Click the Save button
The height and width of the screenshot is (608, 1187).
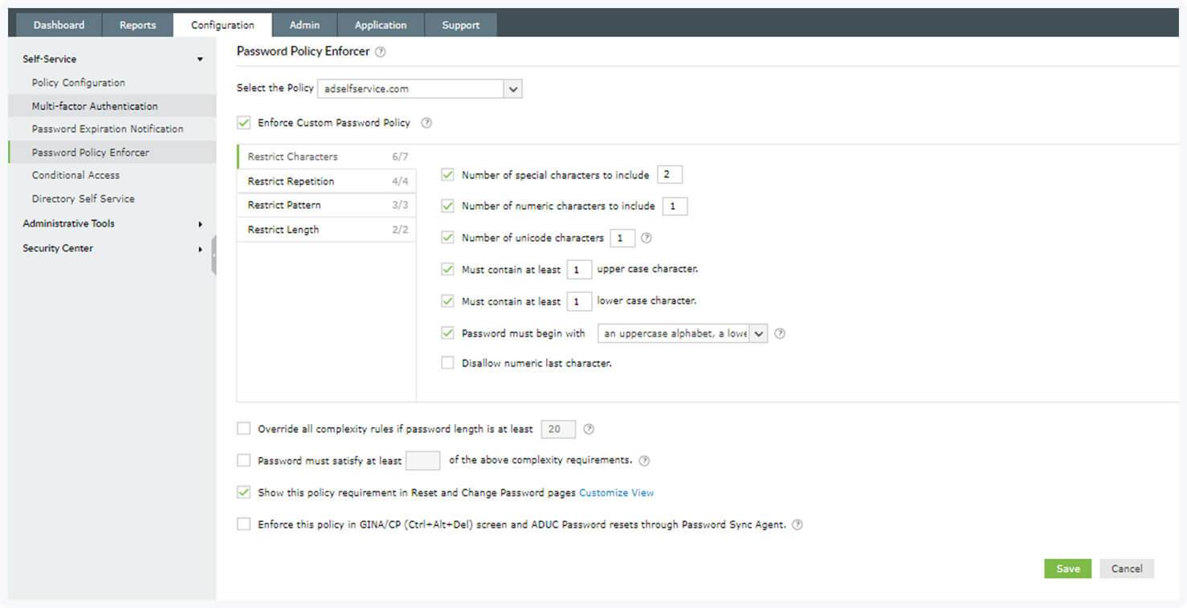(1067, 569)
